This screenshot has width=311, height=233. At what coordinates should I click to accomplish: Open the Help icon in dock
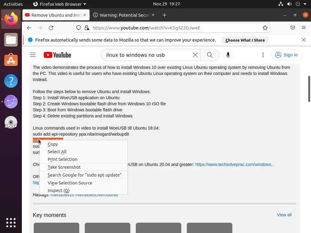(11, 81)
